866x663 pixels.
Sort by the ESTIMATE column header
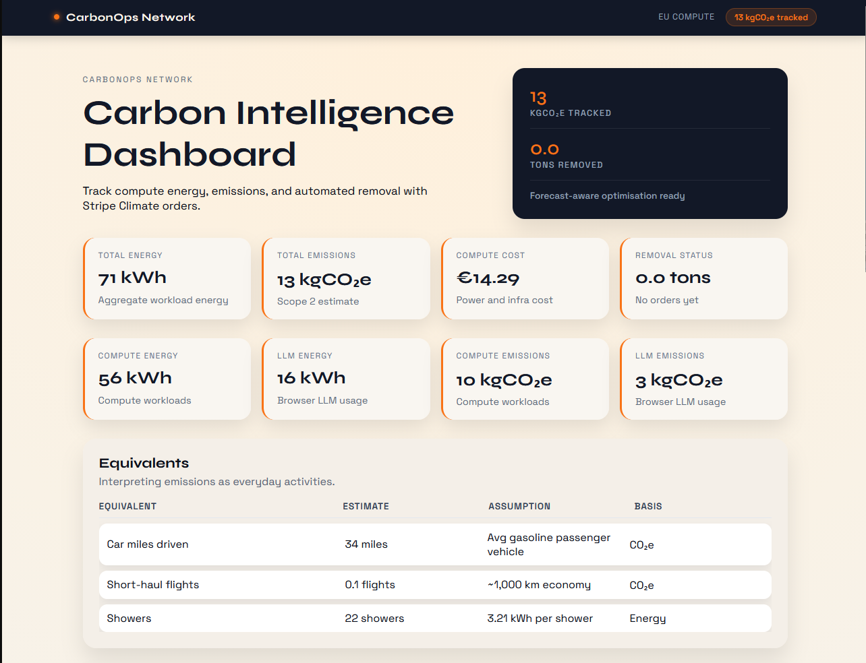pos(366,506)
